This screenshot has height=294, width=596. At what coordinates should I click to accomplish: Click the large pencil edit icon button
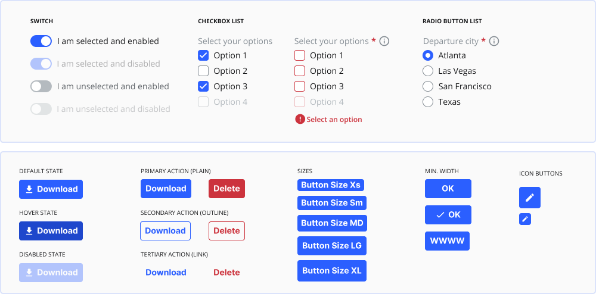[529, 198]
